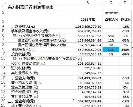
Task: Click the ######## cell in row 2
Action: tap(112, 13)
